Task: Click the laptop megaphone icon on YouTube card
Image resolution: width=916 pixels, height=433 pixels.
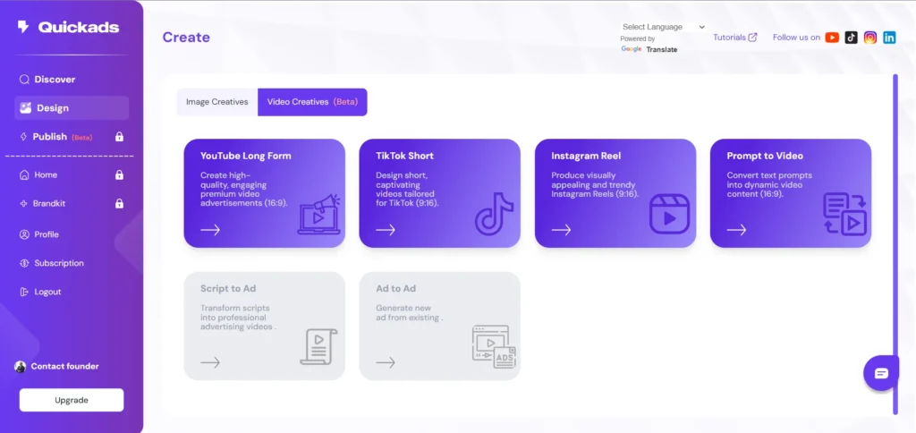Action: click(x=319, y=215)
